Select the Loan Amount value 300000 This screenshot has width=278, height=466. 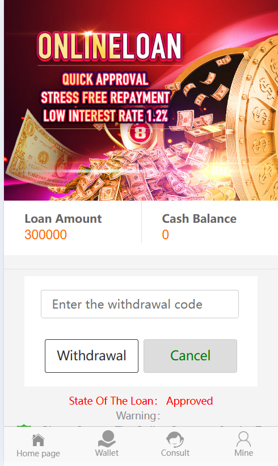point(46,235)
